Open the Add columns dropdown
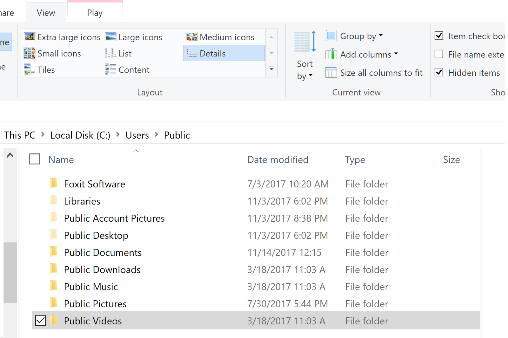Viewport: 508px width, 338px height. tap(365, 54)
